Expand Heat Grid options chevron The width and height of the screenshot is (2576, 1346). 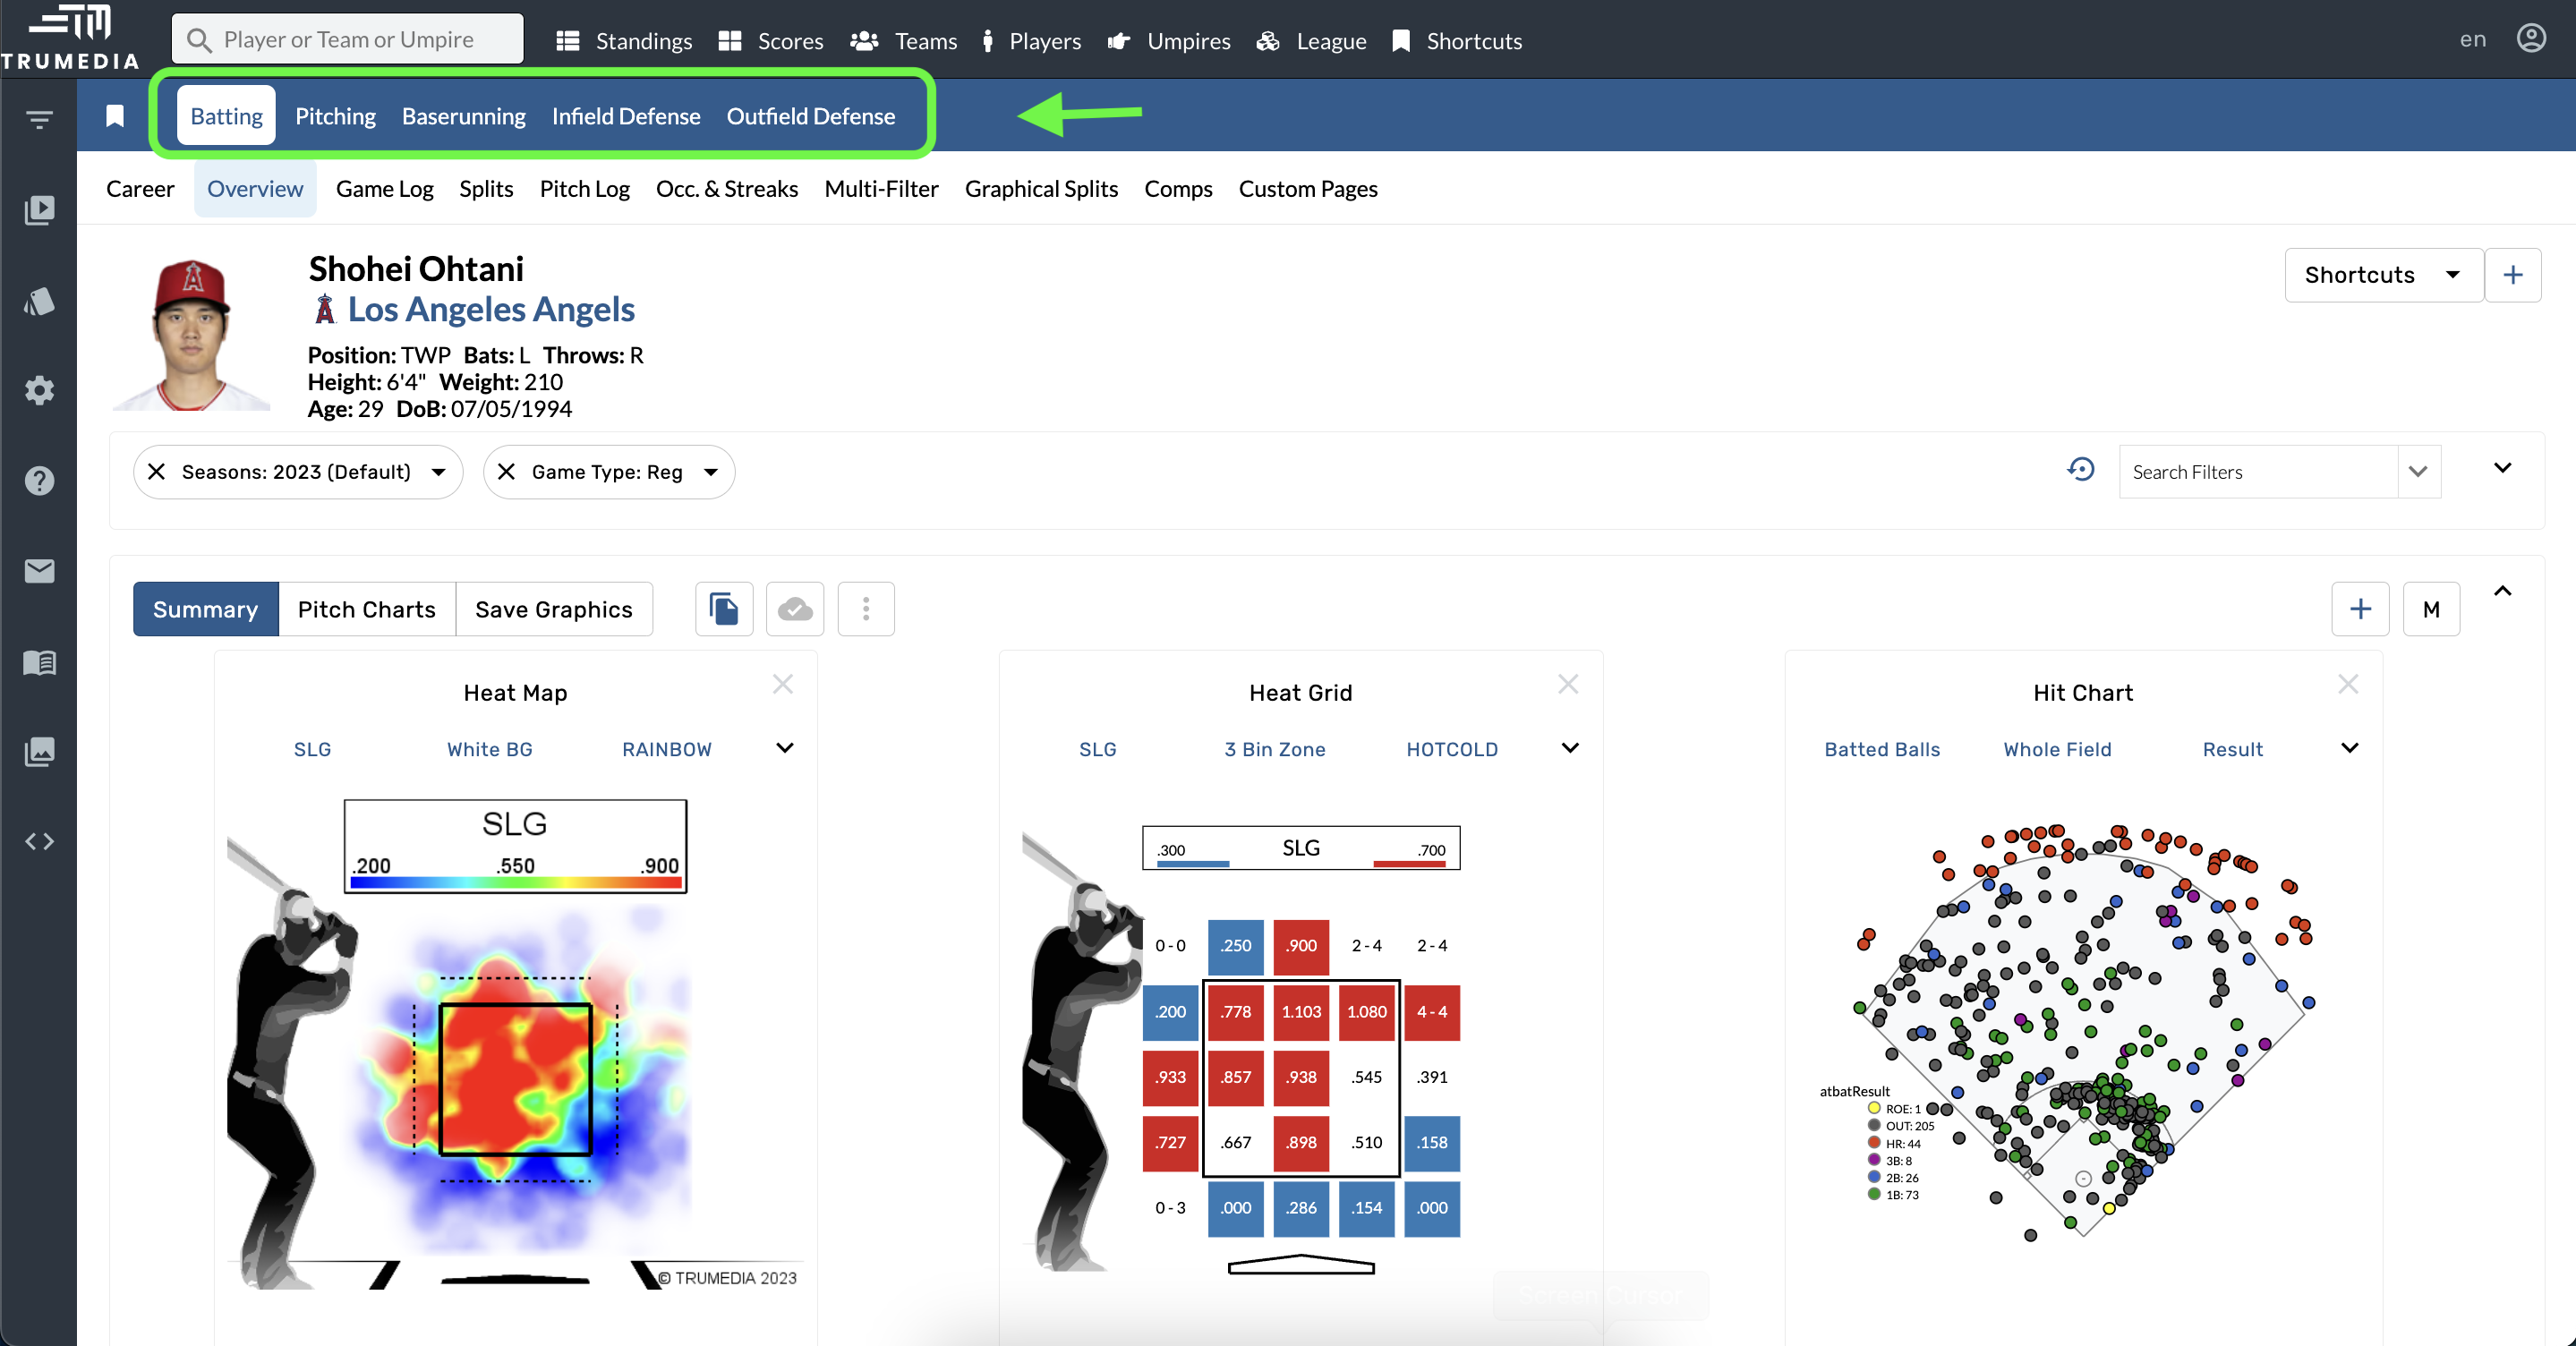click(x=1570, y=748)
